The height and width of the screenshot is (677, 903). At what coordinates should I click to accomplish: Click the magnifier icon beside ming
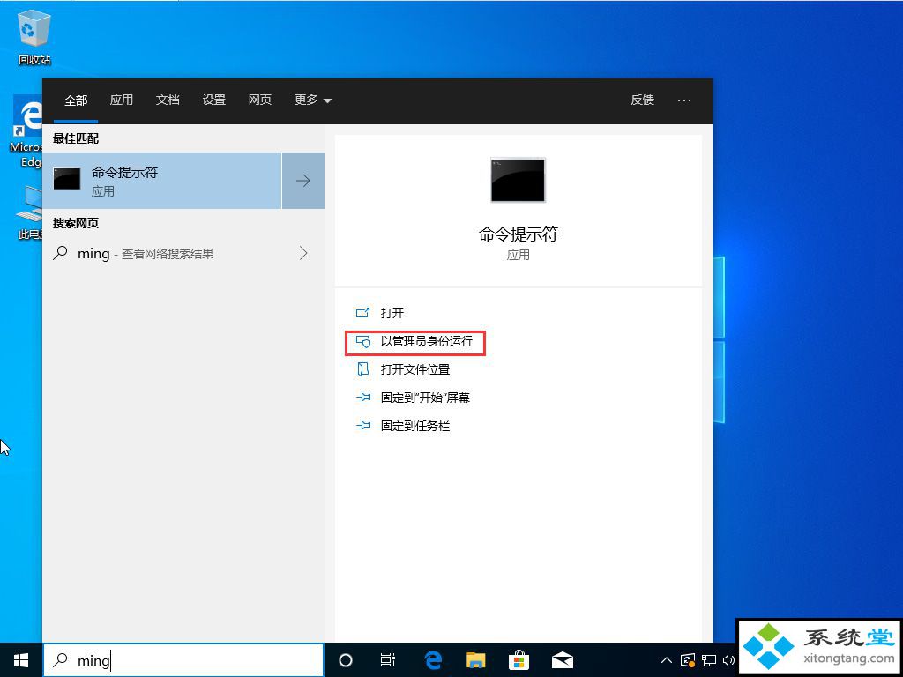61,253
